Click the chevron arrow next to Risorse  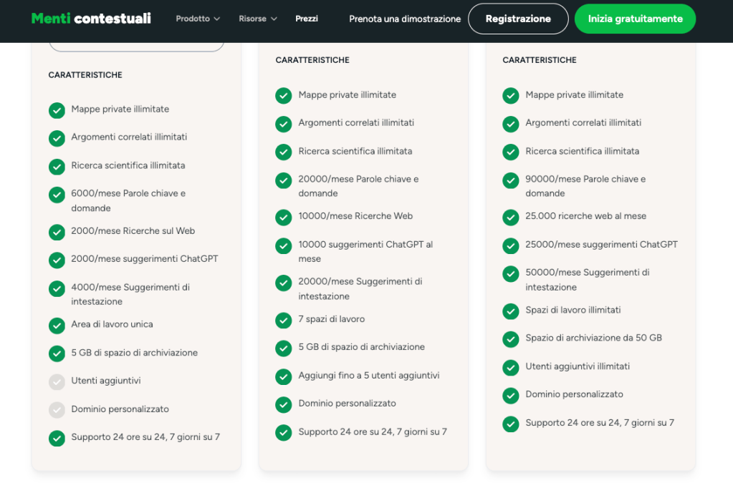click(x=274, y=19)
